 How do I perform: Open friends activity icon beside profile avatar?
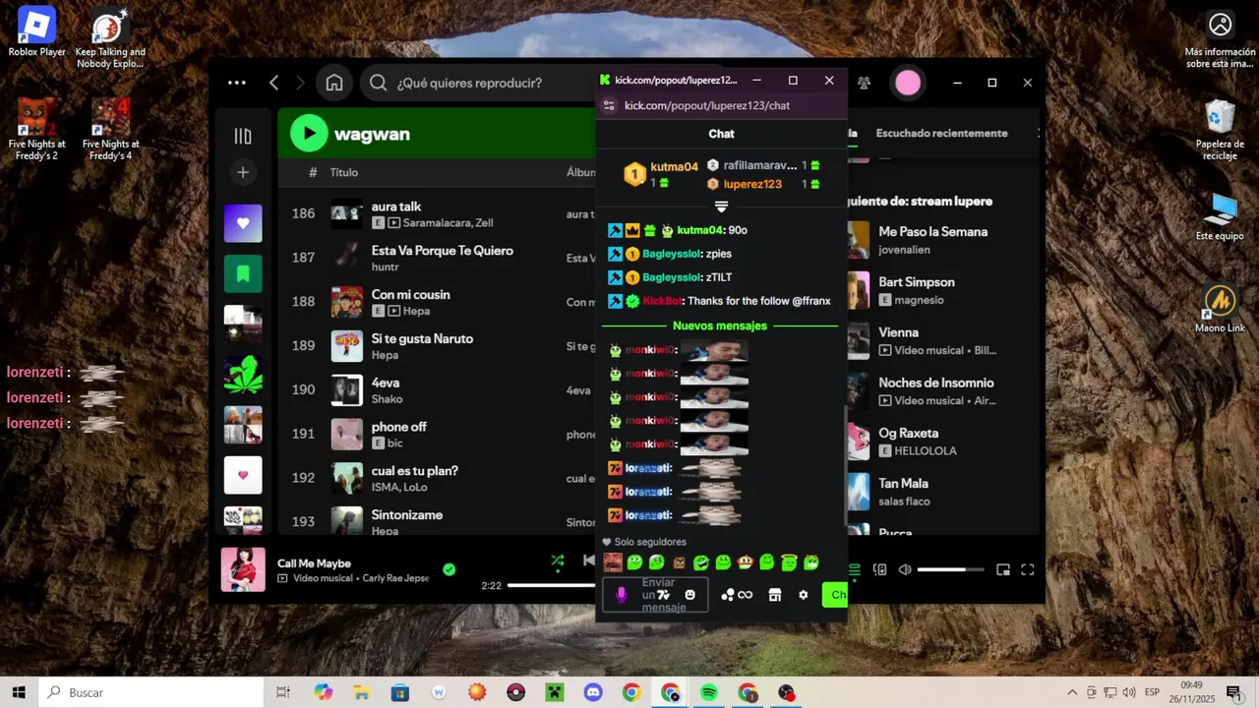pyautogui.click(x=864, y=83)
